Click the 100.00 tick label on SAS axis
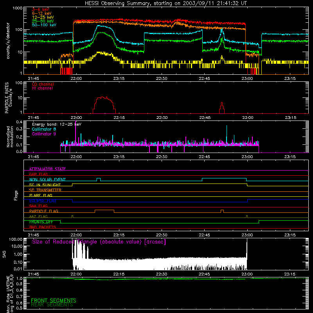 coord(16,239)
